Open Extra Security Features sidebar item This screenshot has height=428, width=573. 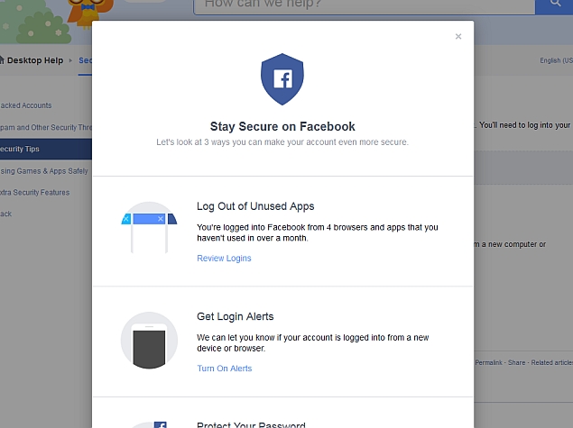(34, 192)
